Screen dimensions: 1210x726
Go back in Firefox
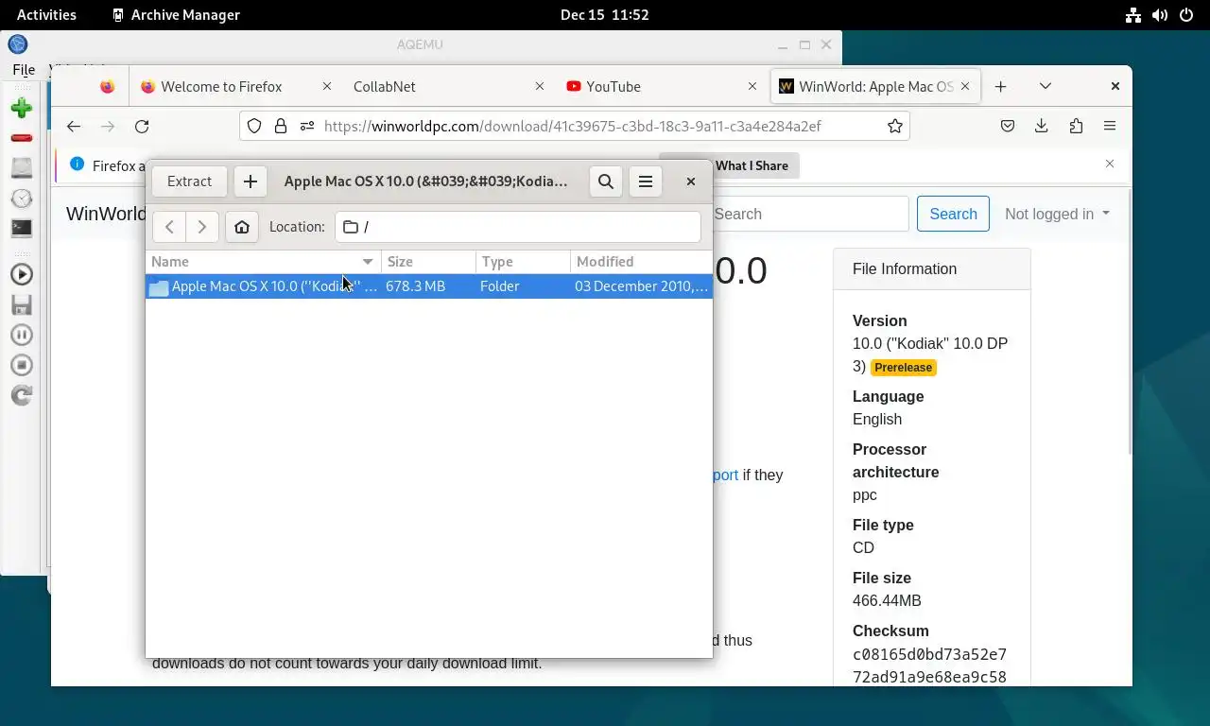[74, 127]
